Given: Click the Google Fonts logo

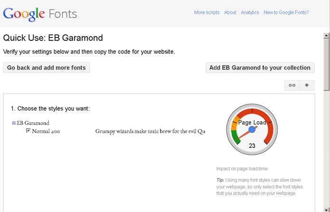Looking at the screenshot, I should (40, 13).
